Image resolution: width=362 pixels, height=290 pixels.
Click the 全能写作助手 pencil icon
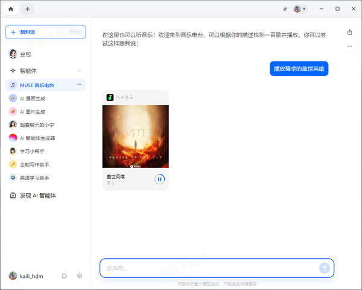coord(13,164)
